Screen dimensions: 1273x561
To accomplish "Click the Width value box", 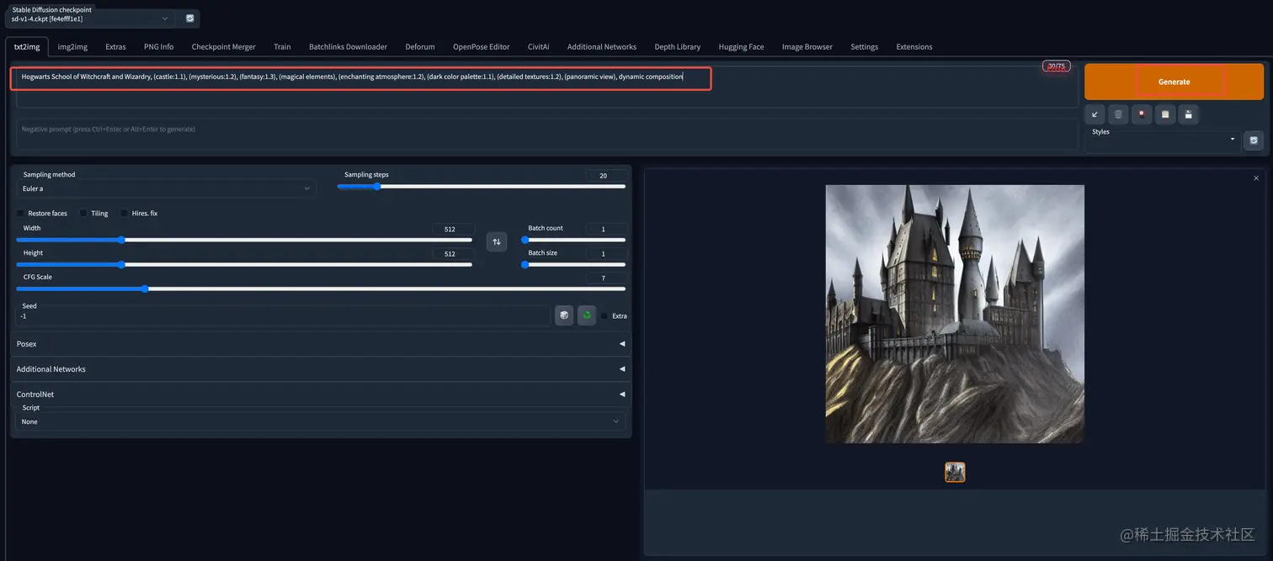I will pos(453,229).
